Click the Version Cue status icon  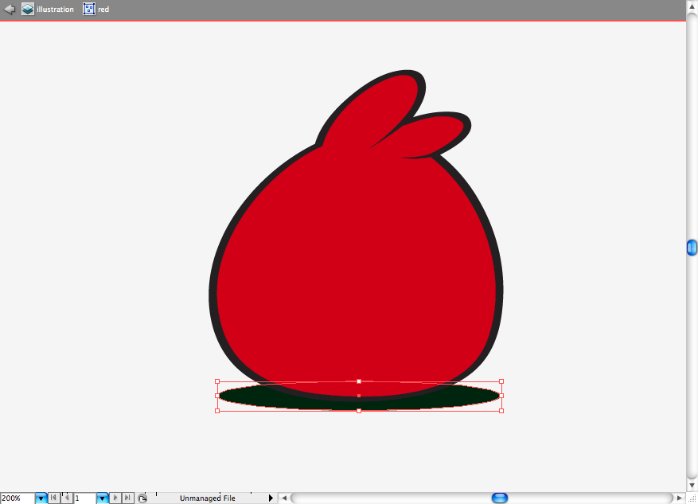[x=142, y=498]
